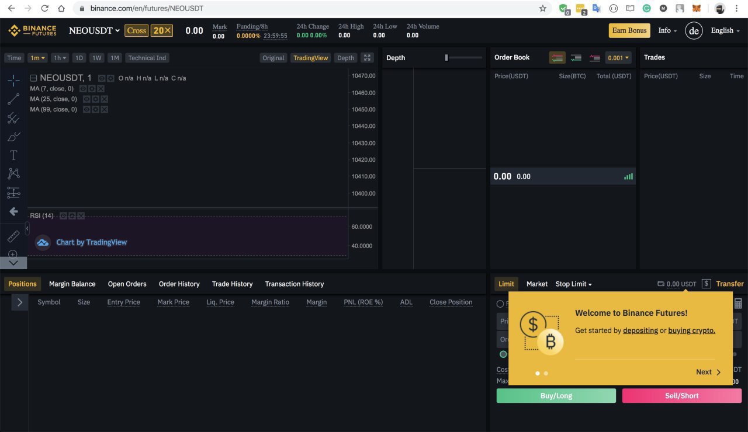
Task: Show asks-only order book view
Action: (x=595, y=58)
